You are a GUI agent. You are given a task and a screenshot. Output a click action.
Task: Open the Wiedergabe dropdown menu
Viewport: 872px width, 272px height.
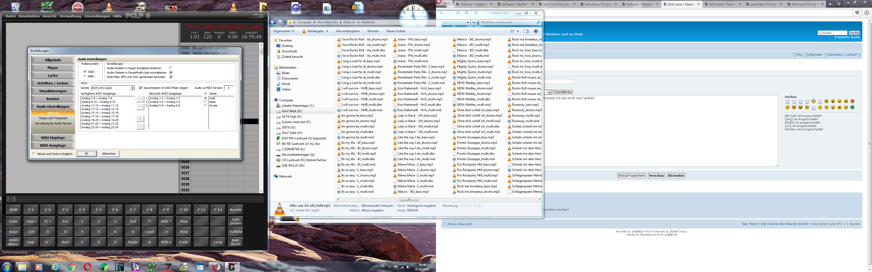click(316, 31)
